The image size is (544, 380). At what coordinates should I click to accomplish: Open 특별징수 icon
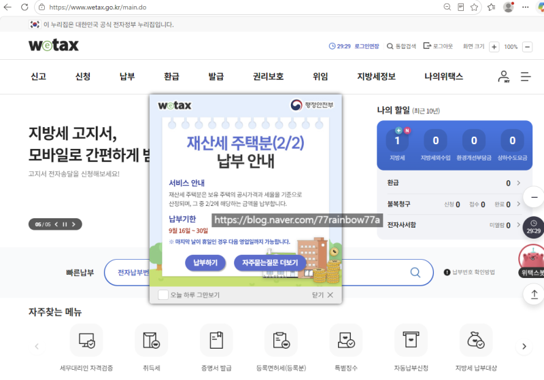(x=346, y=340)
